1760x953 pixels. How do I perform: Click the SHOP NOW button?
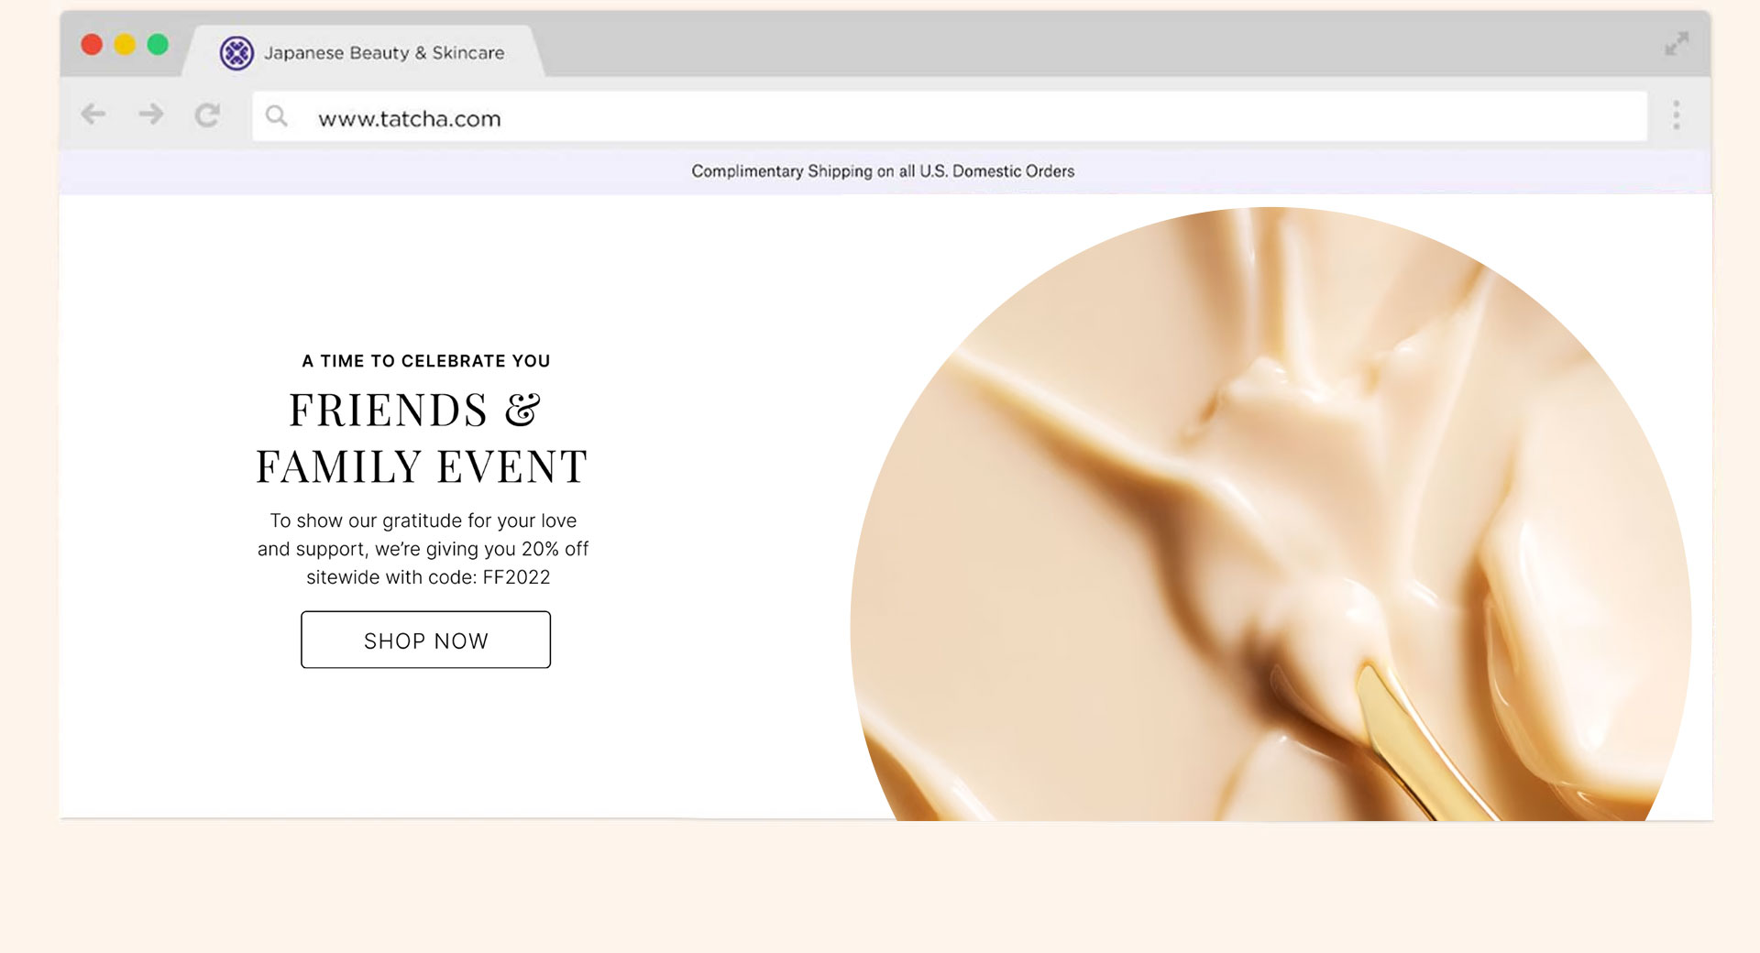425,640
